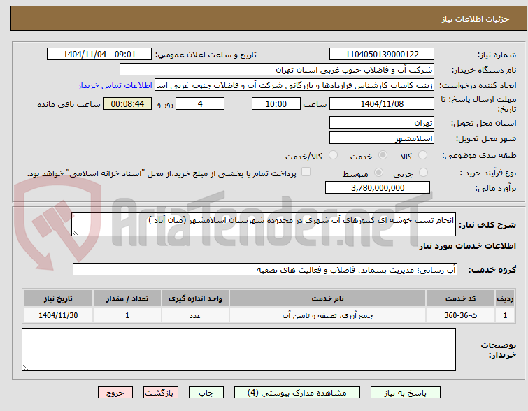Click the بازگشت back button
The image size is (528, 411).
[x=161, y=393]
